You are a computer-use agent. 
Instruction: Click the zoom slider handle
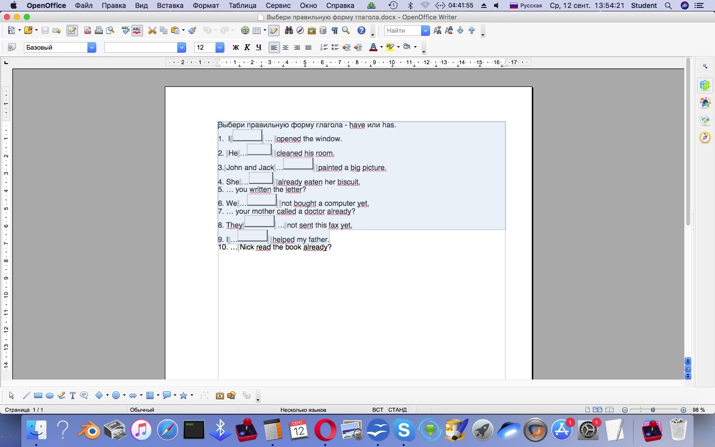(x=653, y=410)
